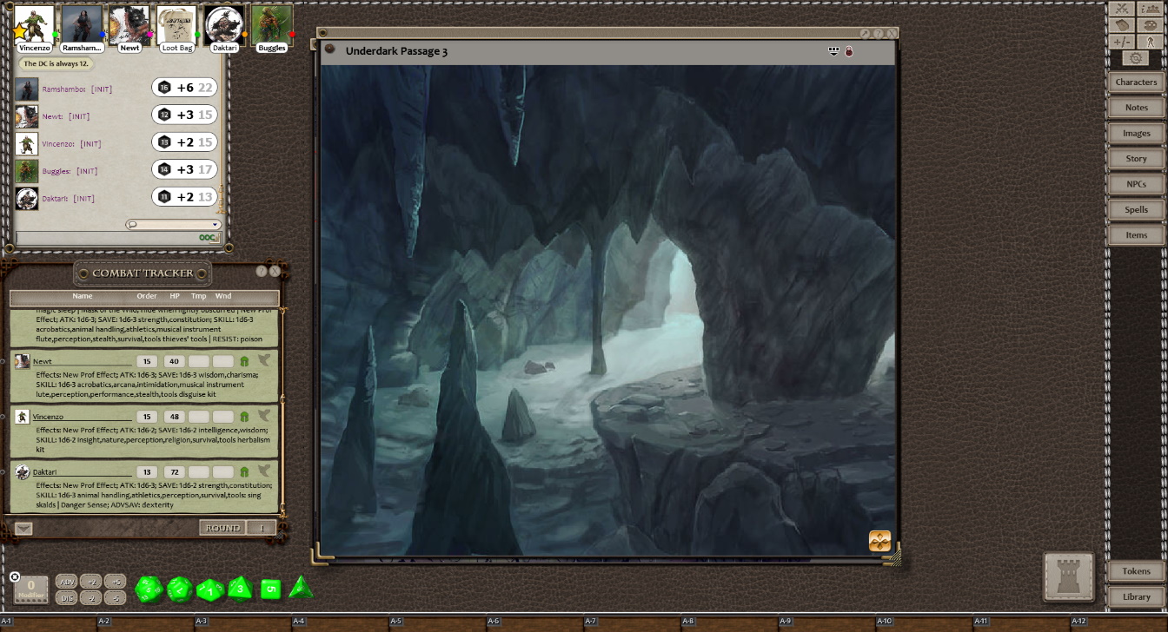Viewport: 1168px width, 632px height.
Task: Open the image toolbar dropdown icon
Action: point(834,51)
